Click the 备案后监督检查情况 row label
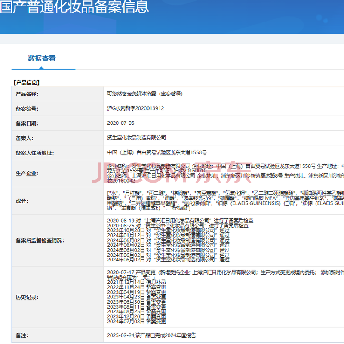 [40, 240]
